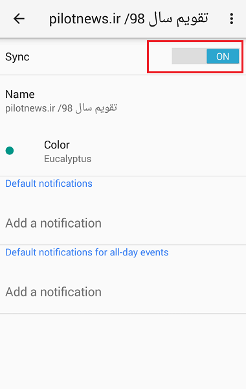
Task: Edit the calendar name value under Name
Action: tap(61, 108)
